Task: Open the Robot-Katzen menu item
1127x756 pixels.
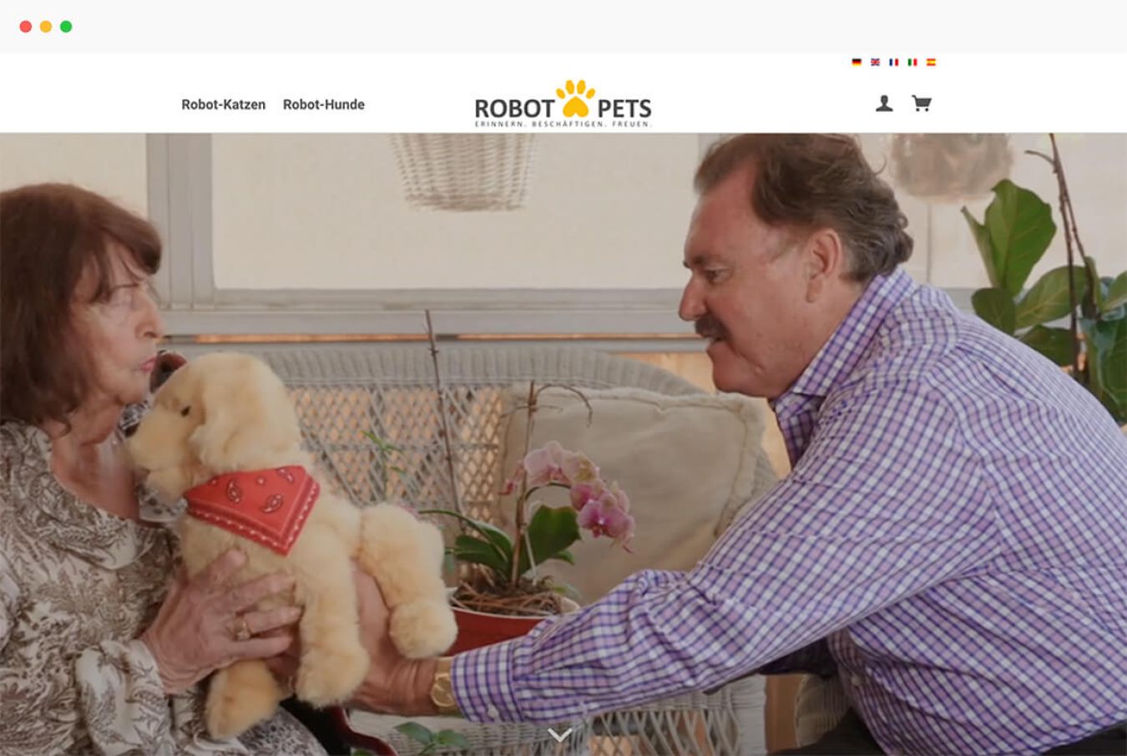Action: (224, 104)
